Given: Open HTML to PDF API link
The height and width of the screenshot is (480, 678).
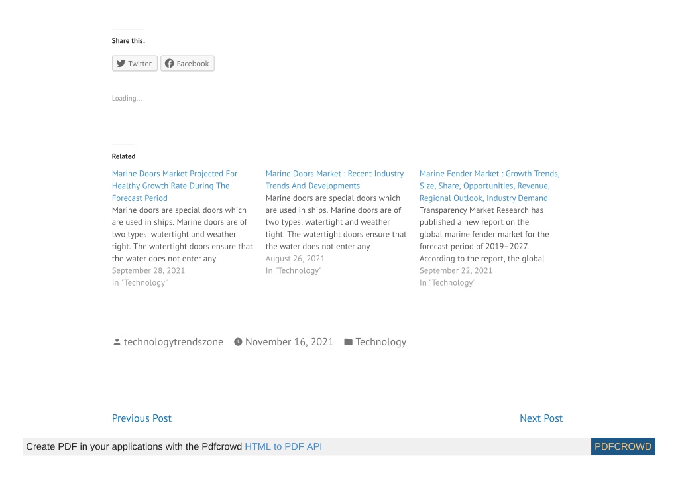Looking at the screenshot, I should (283, 446).
